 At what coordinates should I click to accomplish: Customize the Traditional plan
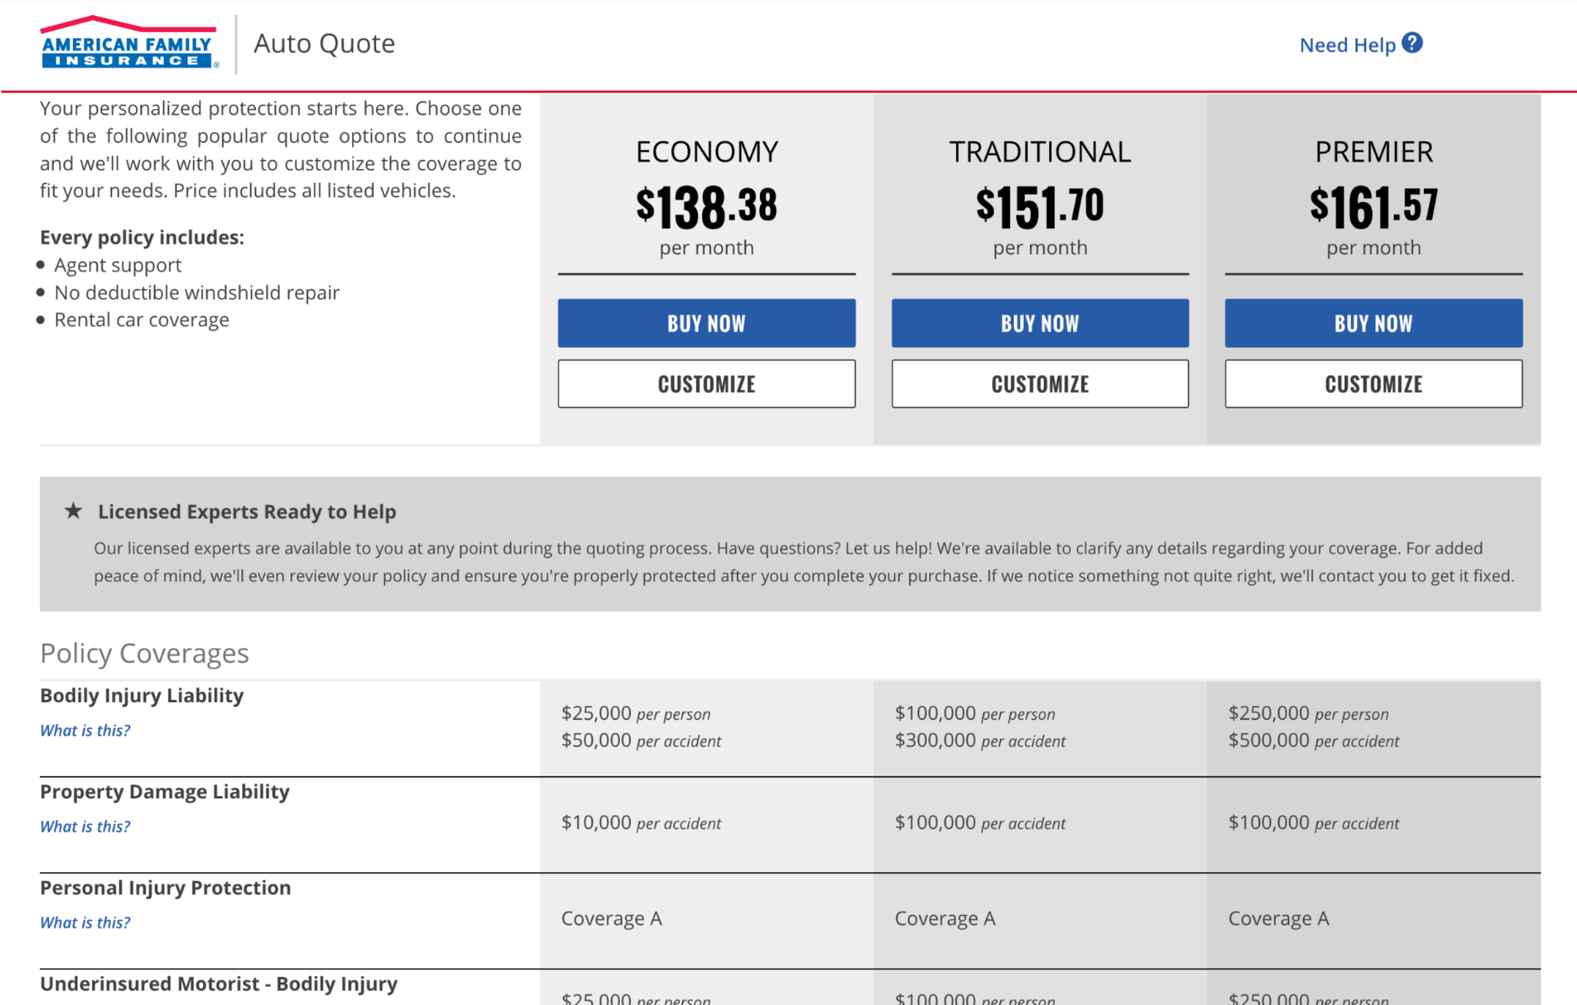1039,384
